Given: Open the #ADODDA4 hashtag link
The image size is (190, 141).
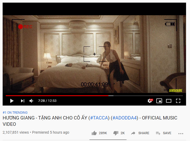Looking at the screenshot, I should click(x=124, y=118).
